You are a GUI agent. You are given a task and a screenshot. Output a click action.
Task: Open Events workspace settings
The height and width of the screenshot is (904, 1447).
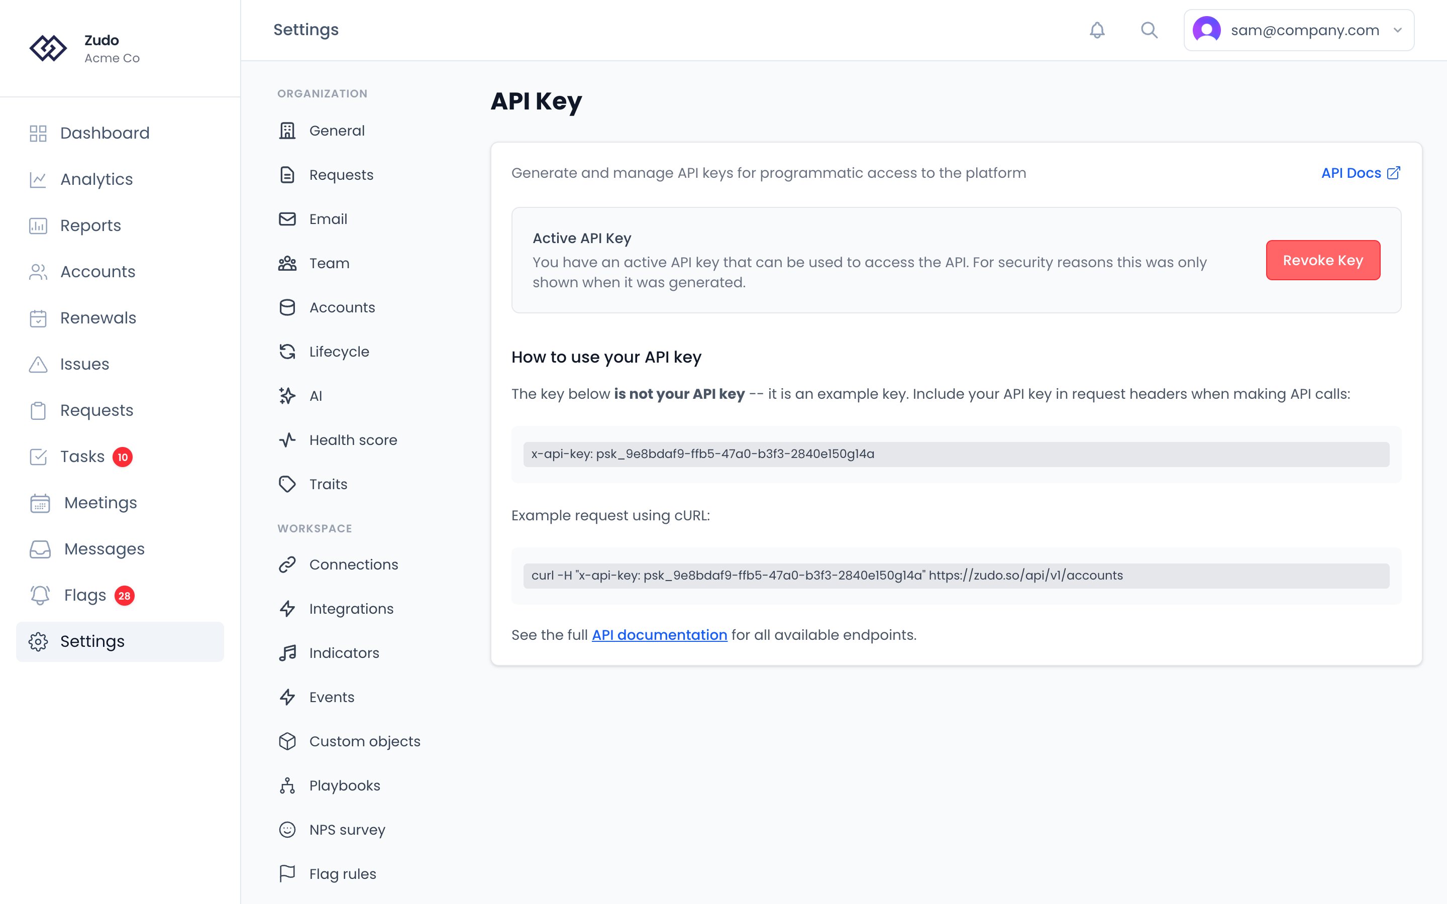[317, 697]
